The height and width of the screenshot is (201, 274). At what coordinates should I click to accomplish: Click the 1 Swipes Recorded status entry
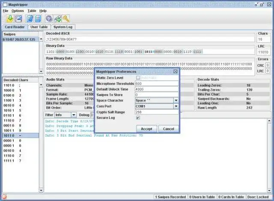point(170,197)
